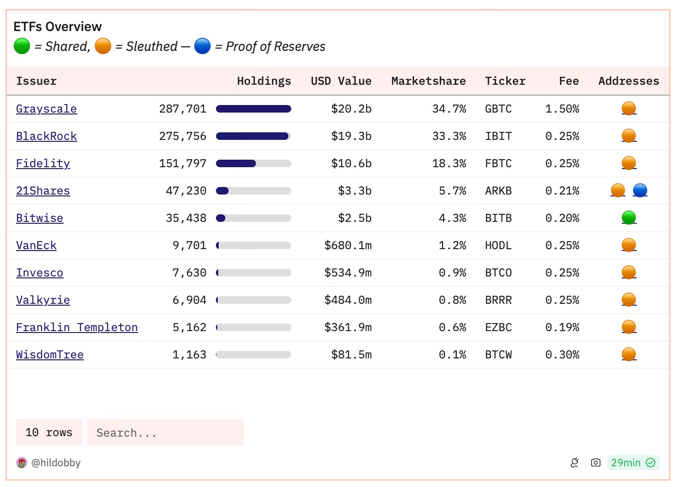Open the BlackRock issuer link
The width and height of the screenshot is (675, 487).
46,136
